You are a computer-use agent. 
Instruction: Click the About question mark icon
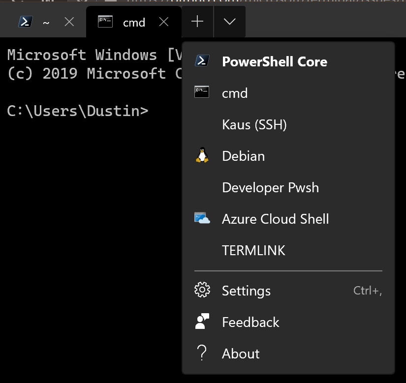point(202,353)
